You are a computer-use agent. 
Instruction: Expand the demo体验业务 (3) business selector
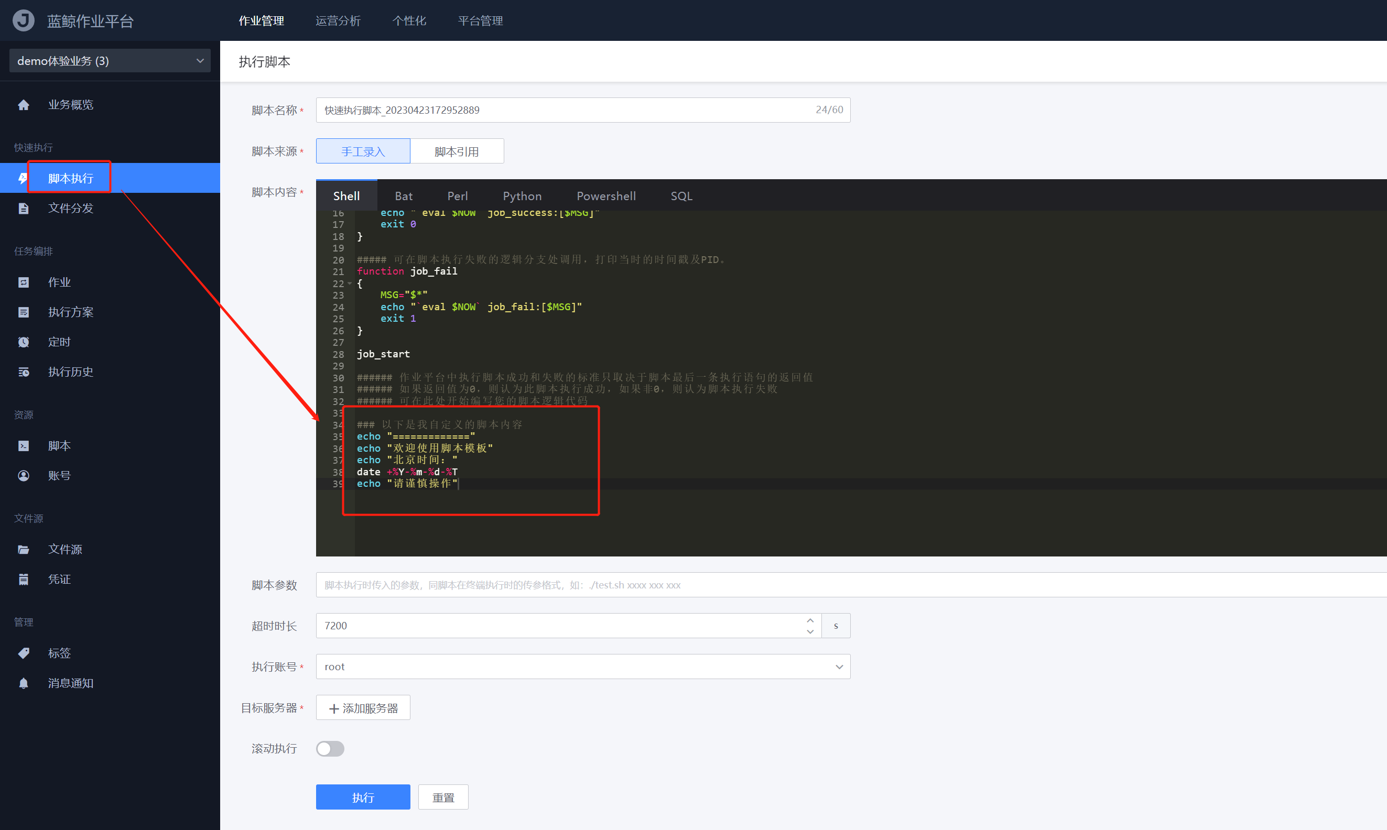click(x=110, y=61)
